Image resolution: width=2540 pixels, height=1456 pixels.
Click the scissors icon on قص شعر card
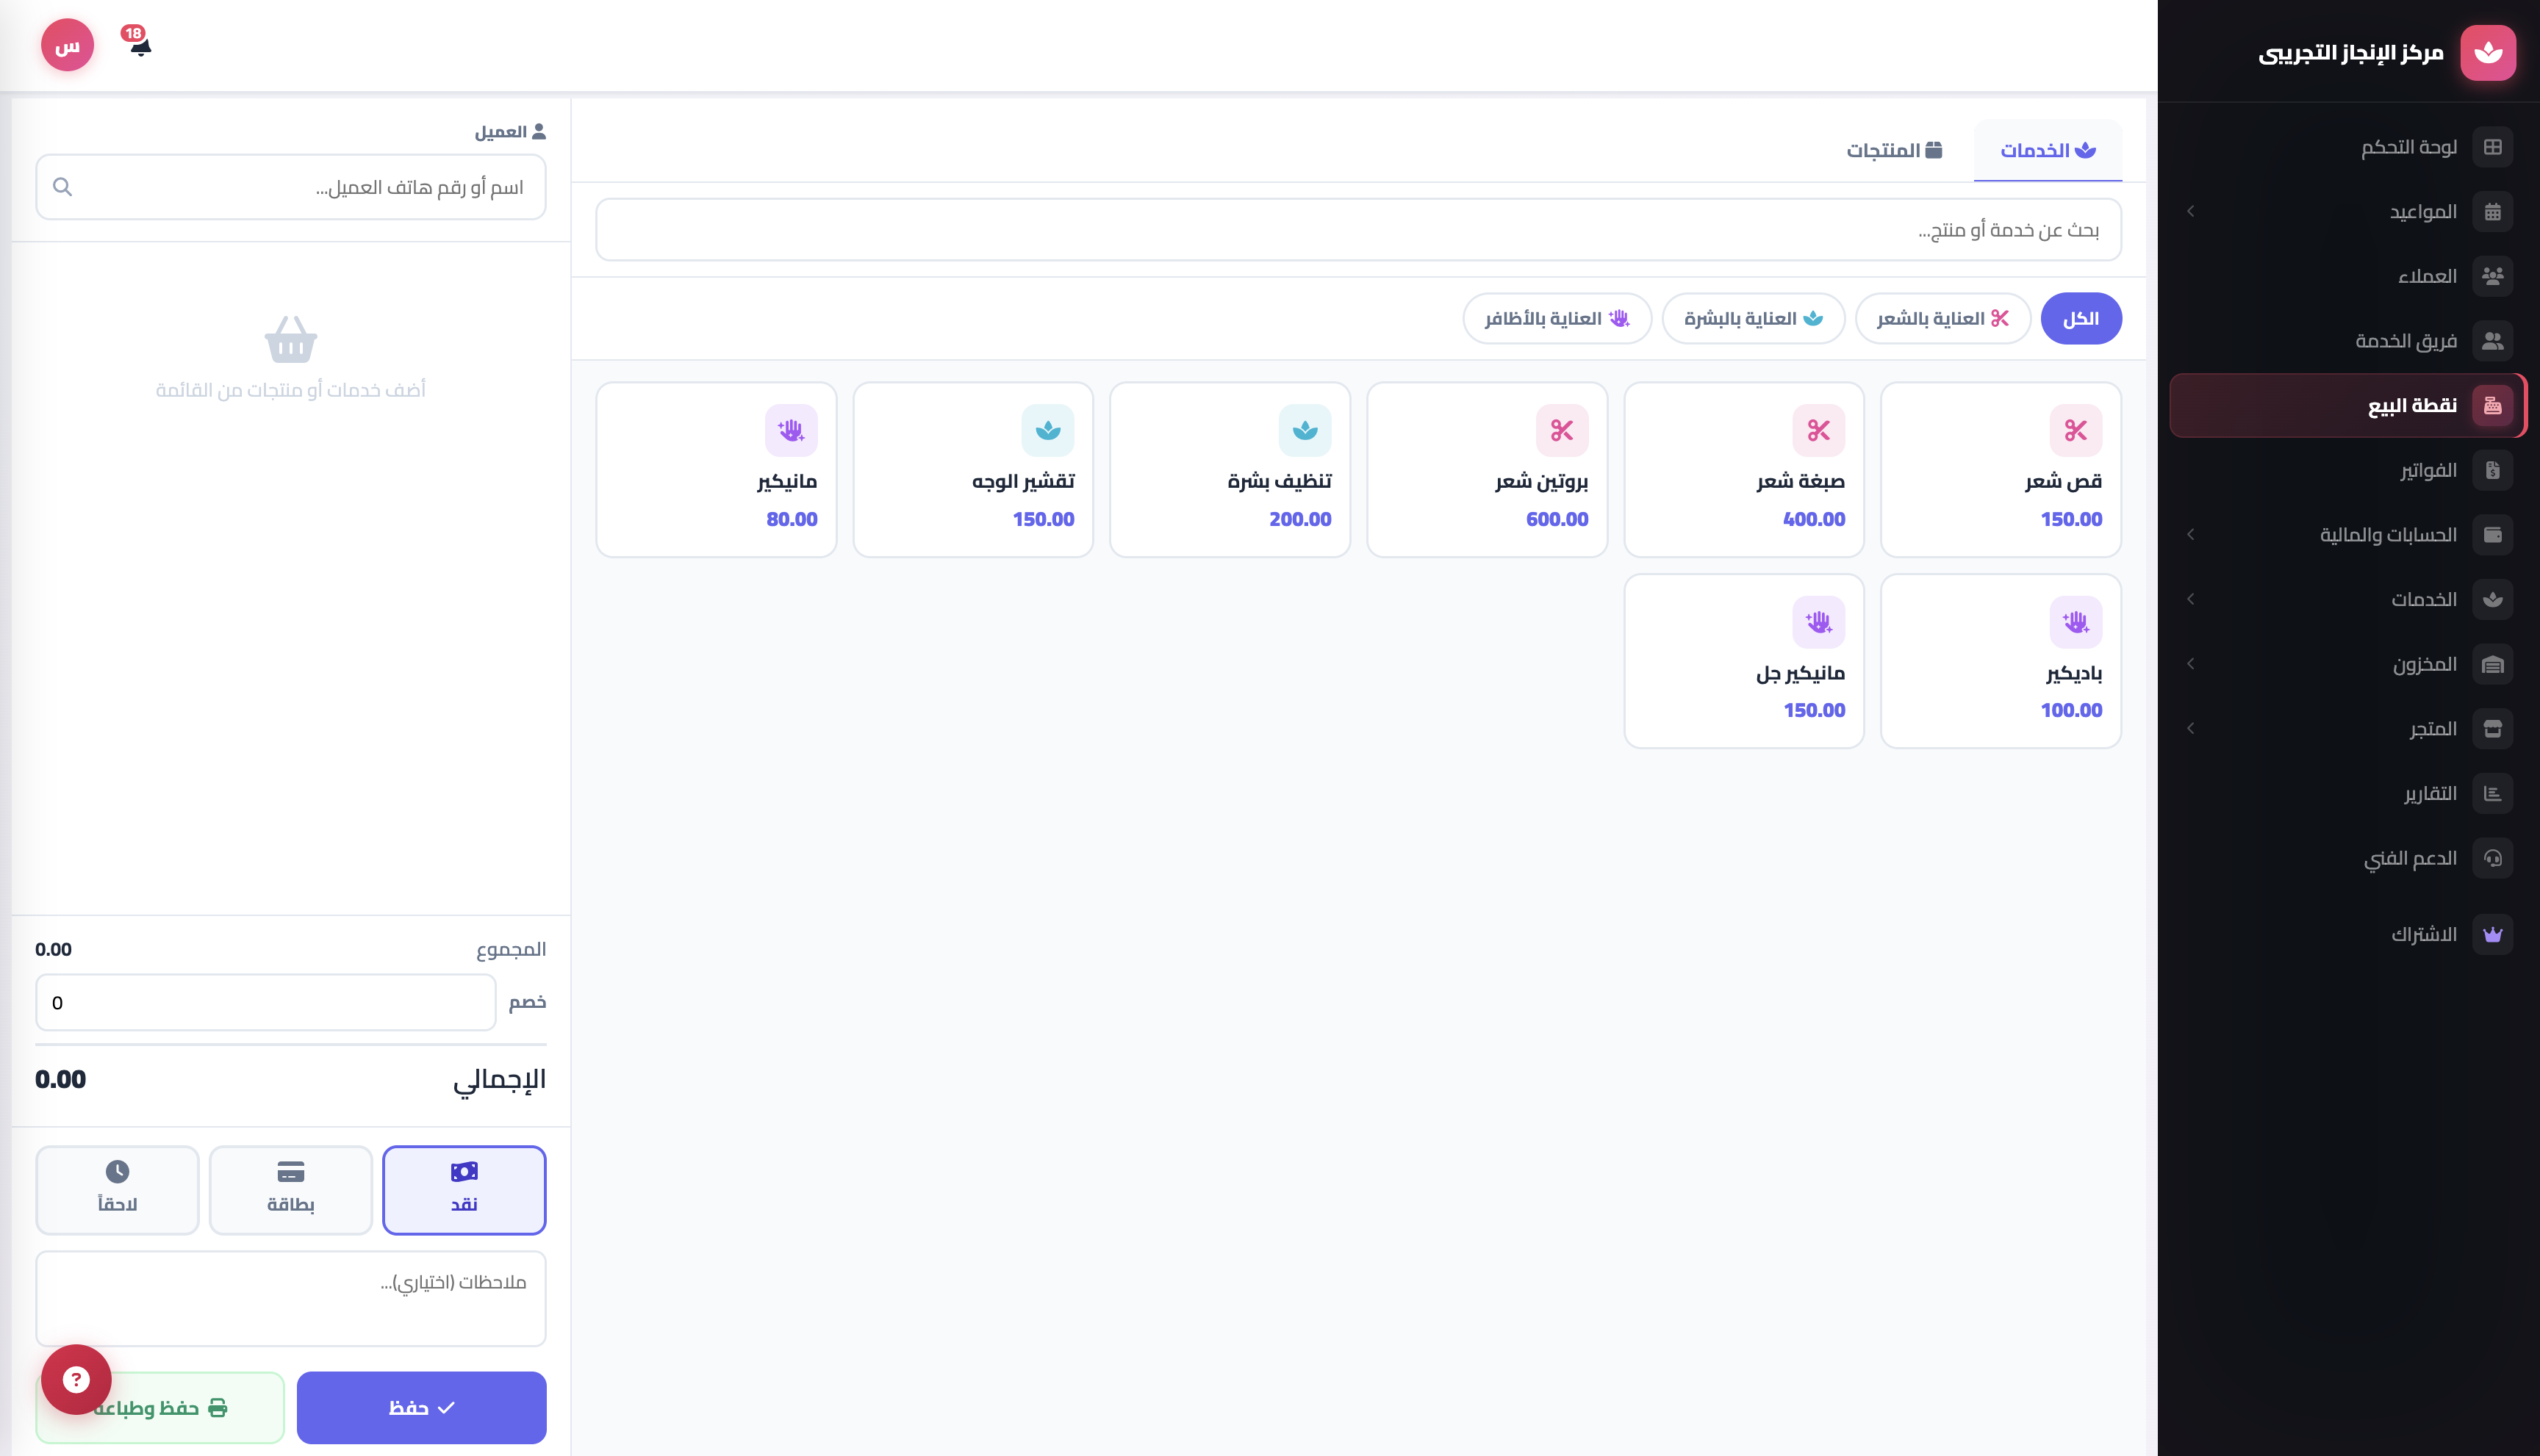click(2075, 430)
